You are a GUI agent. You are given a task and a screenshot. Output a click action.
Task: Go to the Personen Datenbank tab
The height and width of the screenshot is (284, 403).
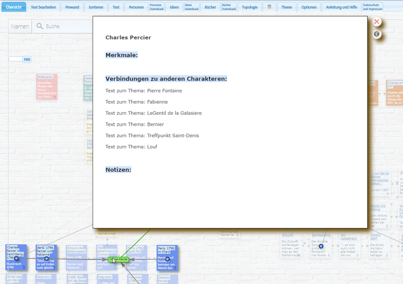155,7
